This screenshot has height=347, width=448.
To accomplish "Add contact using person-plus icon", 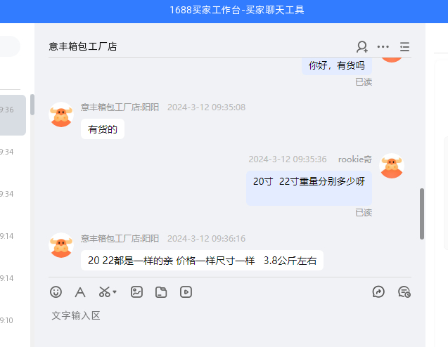I will pos(362,47).
